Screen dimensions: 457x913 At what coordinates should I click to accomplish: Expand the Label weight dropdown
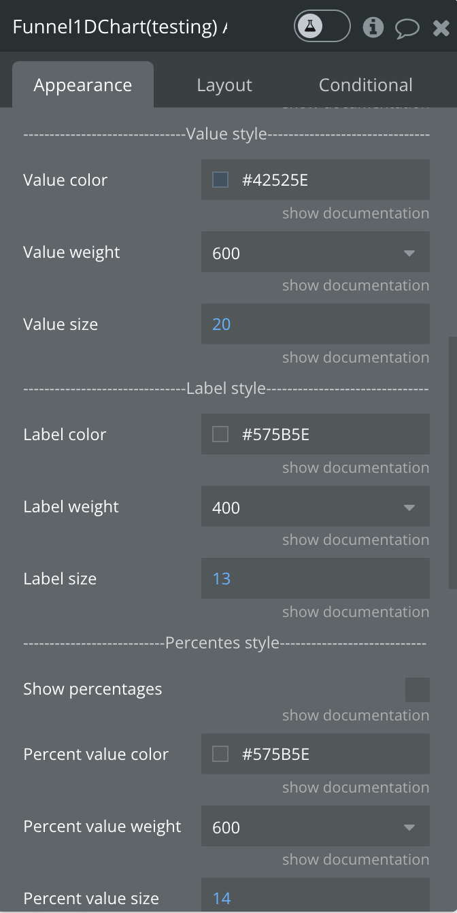(316, 508)
